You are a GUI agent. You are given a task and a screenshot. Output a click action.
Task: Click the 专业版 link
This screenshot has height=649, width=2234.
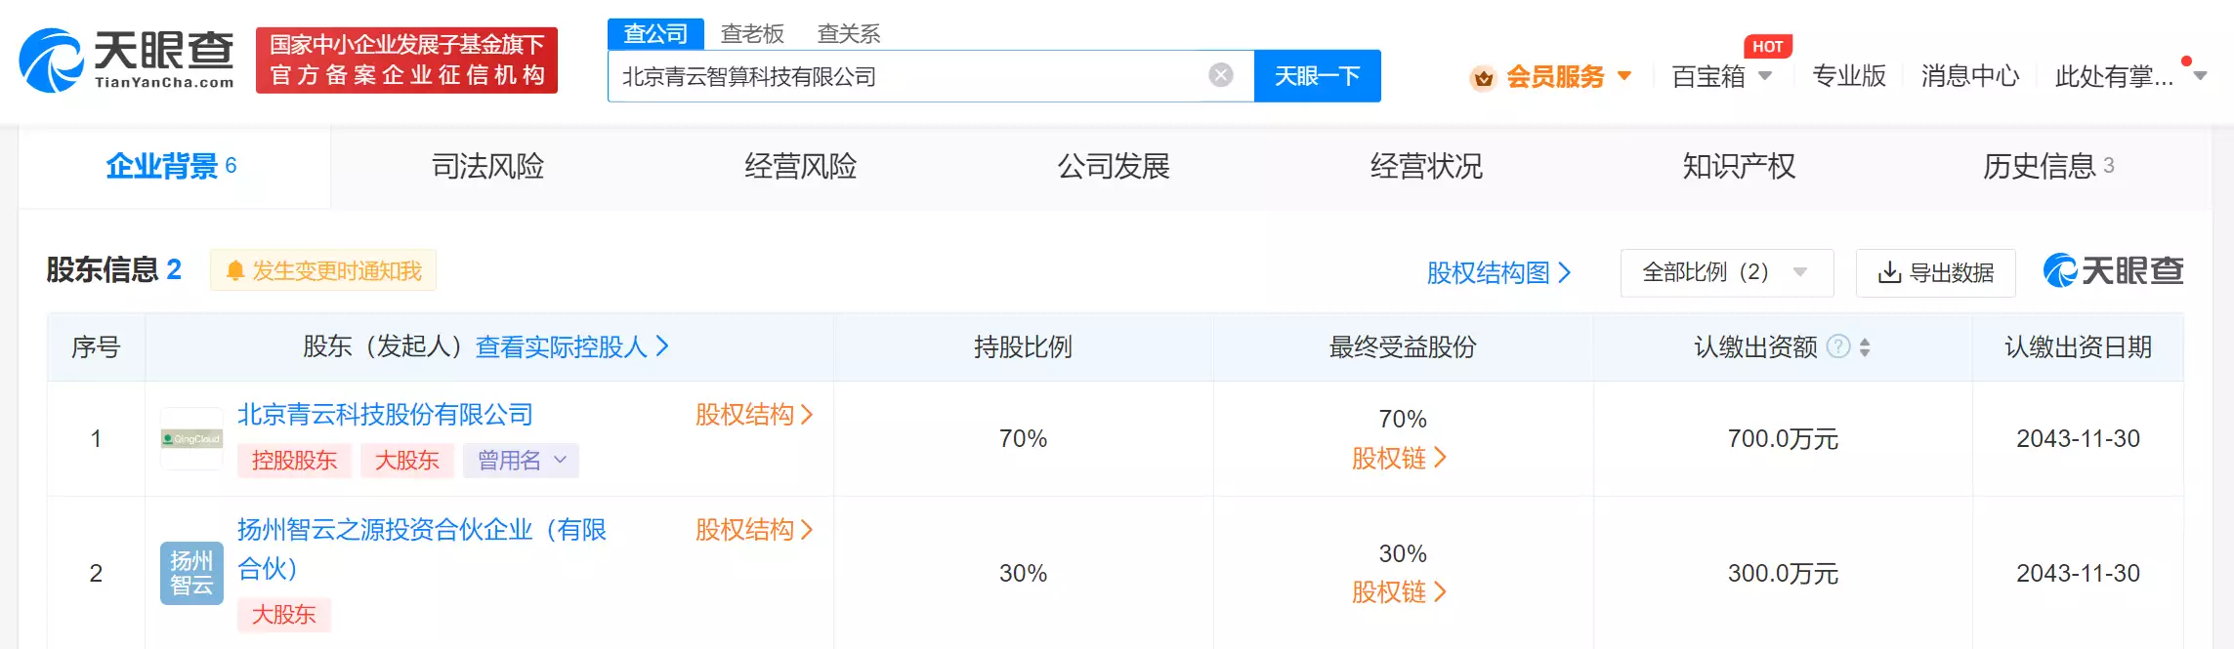pos(1848,76)
